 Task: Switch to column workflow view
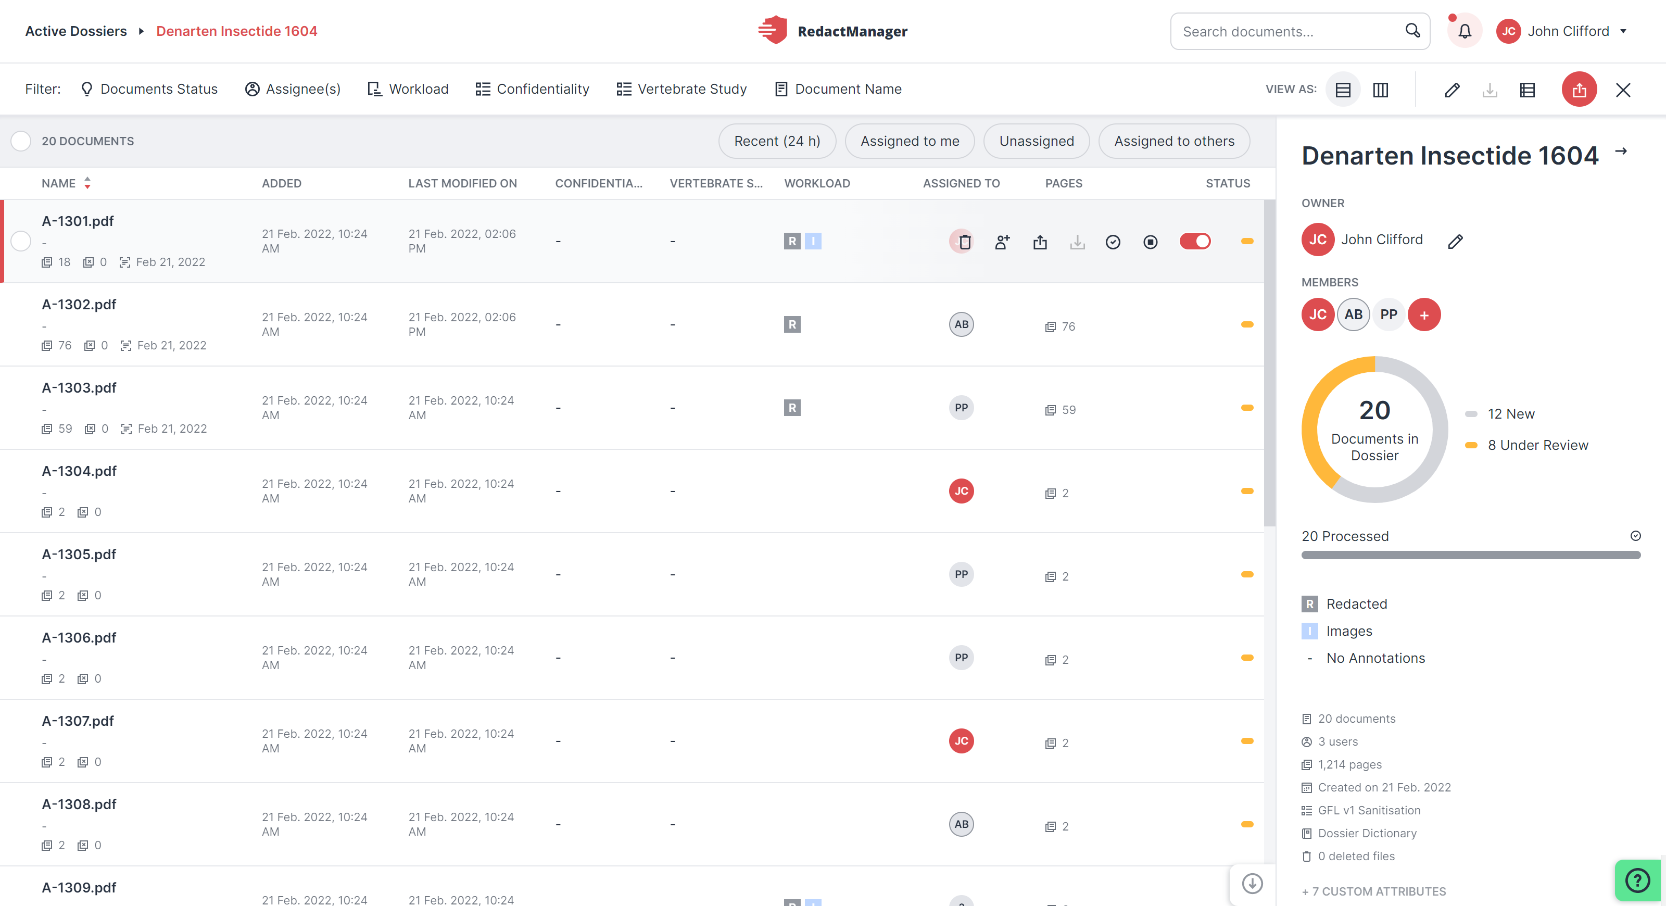pyautogui.click(x=1380, y=89)
